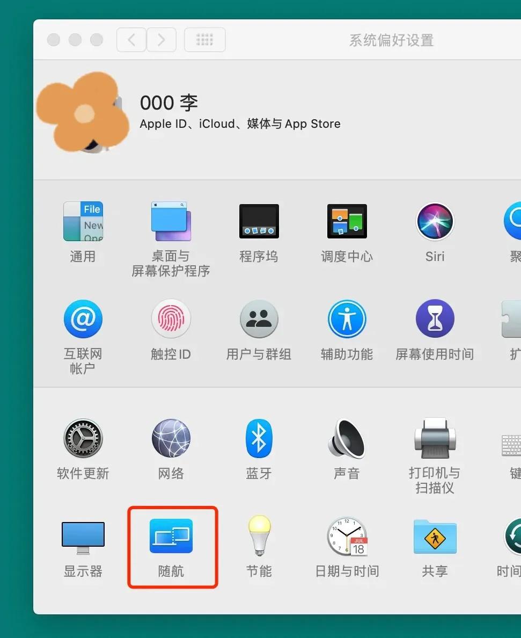Click the back navigation arrow

131,39
